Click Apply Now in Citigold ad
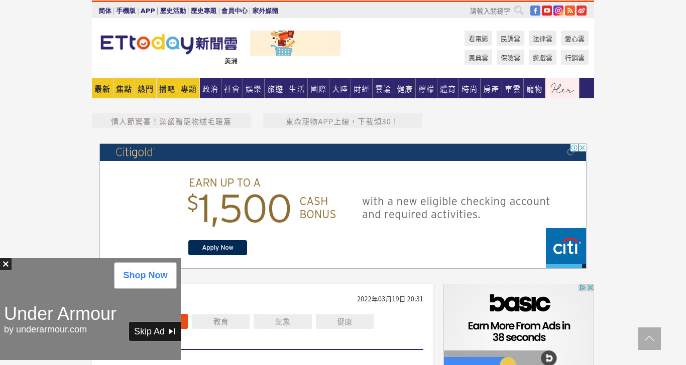 tap(217, 248)
